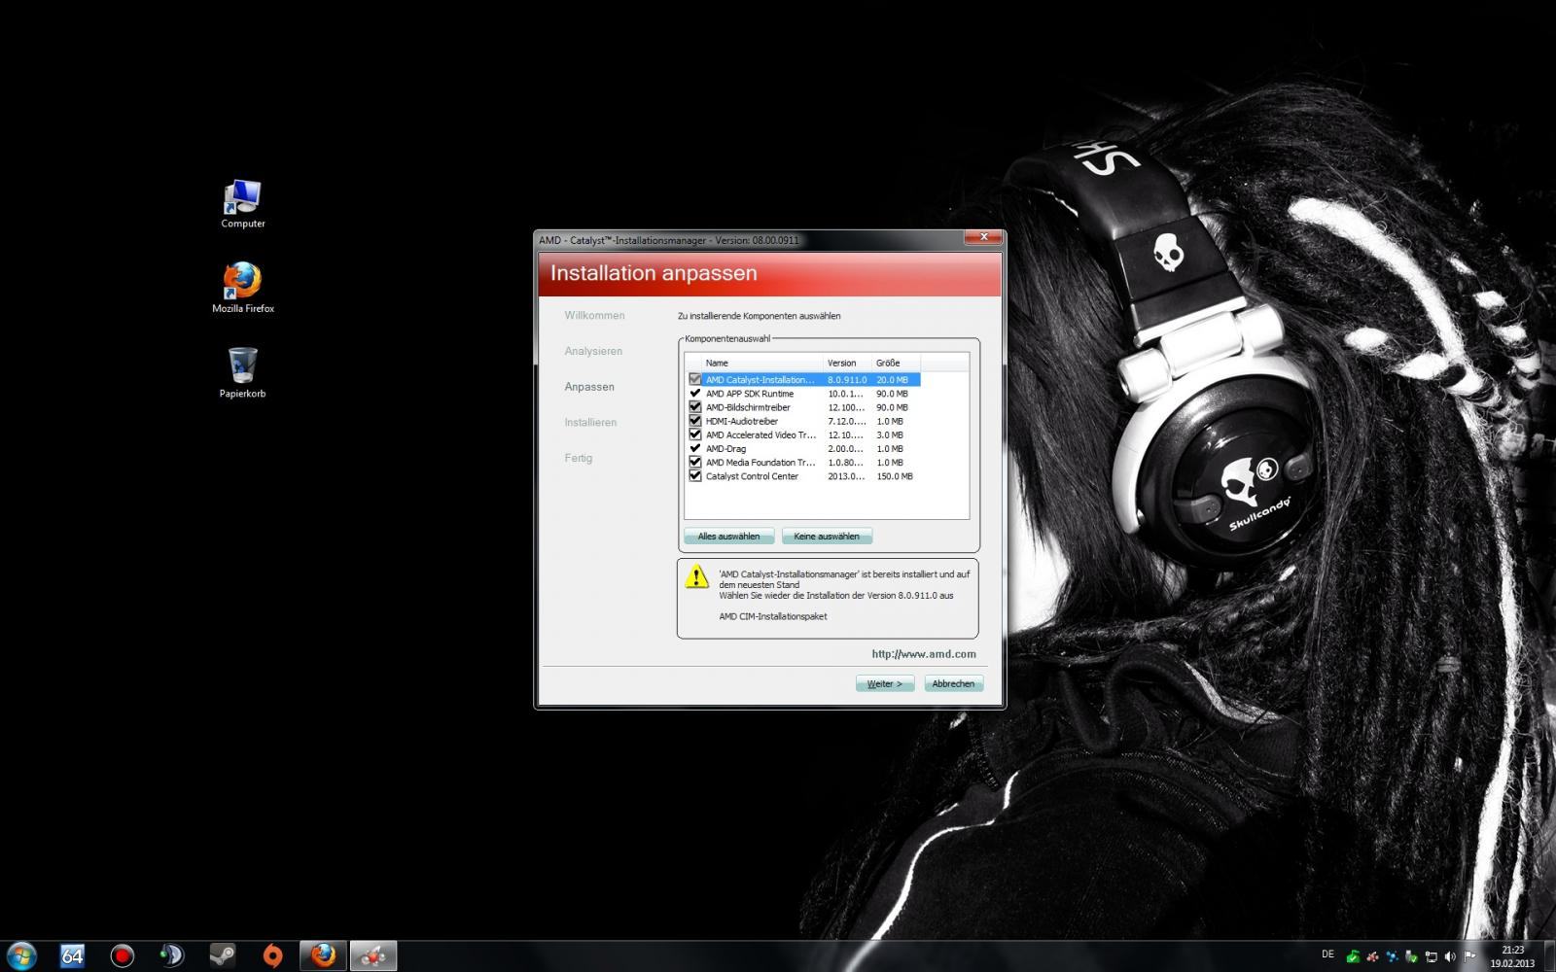Click the Größe column header

coord(896,363)
